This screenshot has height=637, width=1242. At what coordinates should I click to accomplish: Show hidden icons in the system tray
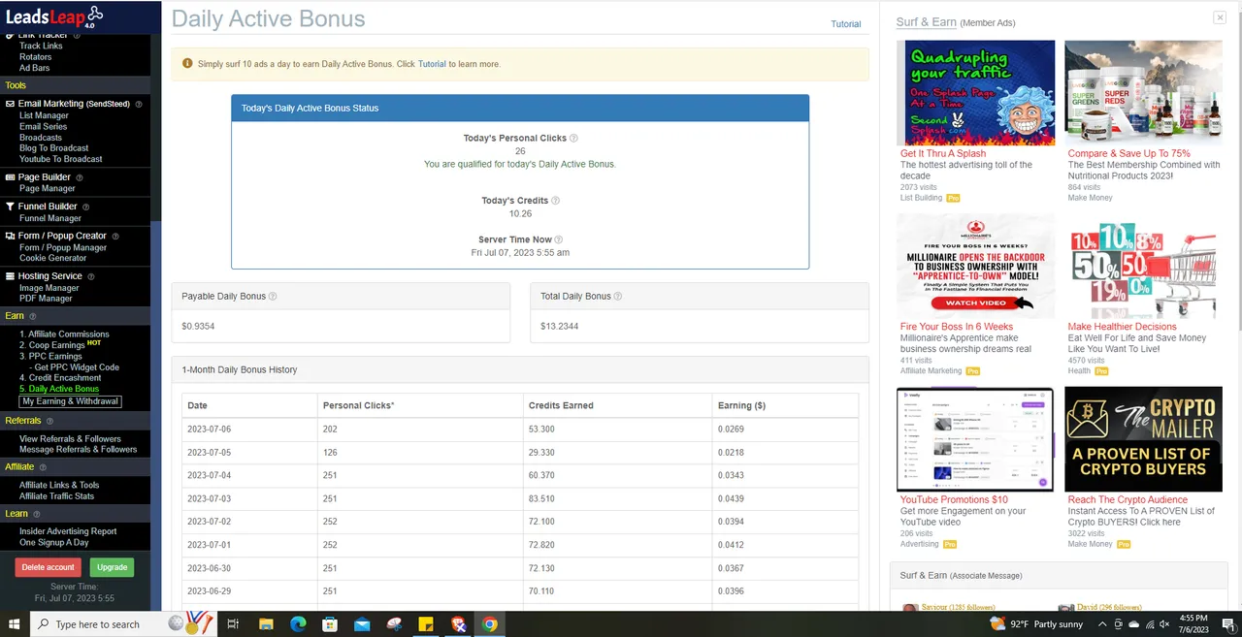click(x=1101, y=624)
